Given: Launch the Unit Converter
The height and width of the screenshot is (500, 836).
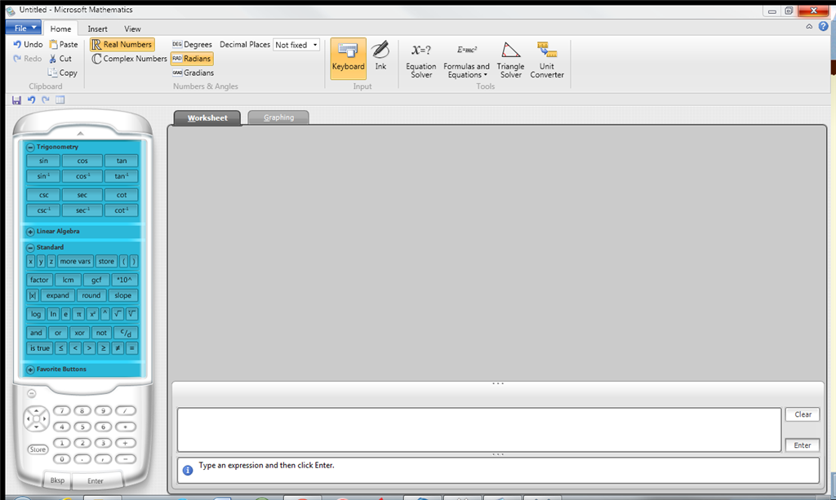Looking at the screenshot, I should (x=546, y=60).
